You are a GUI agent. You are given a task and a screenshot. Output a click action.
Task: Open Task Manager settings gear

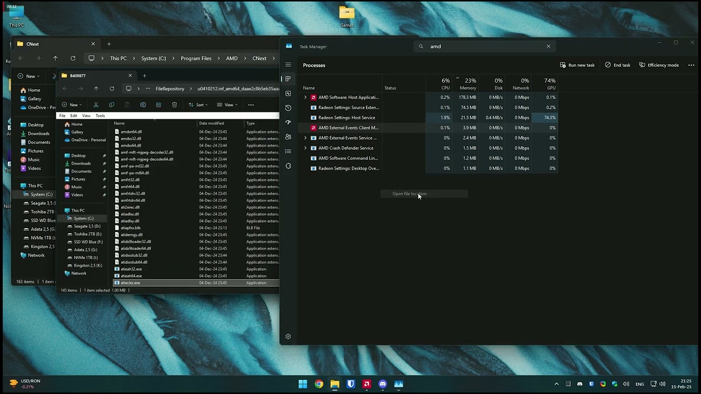pos(288,337)
